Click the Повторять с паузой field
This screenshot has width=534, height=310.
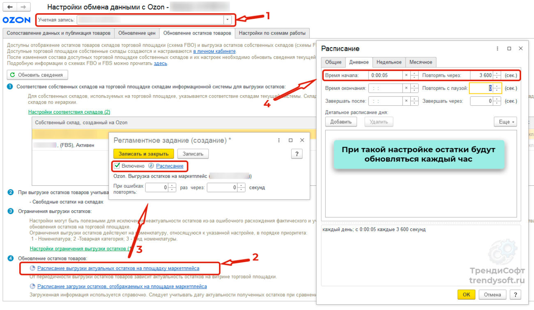pyautogui.click(x=481, y=88)
